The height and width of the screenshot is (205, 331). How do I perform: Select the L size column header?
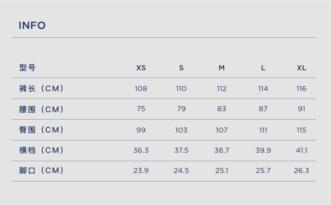(263, 68)
